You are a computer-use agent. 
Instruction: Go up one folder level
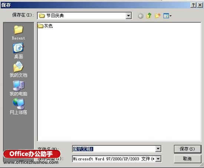[149, 16]
